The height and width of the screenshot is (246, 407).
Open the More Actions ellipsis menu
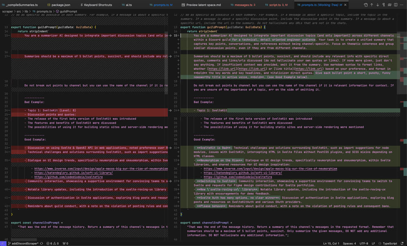402,5
